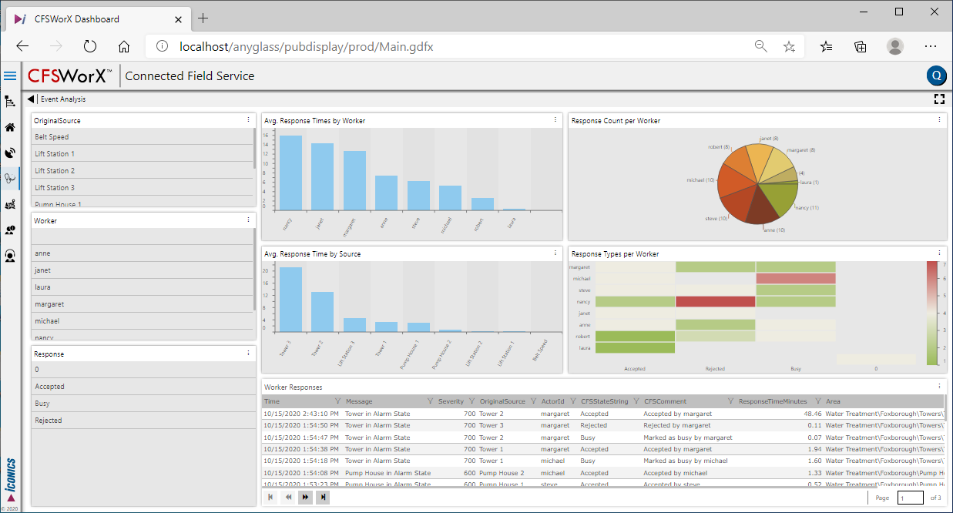Click the Home icon in sidebar
This screenshot has width=953, height=513.
point(10,128)
